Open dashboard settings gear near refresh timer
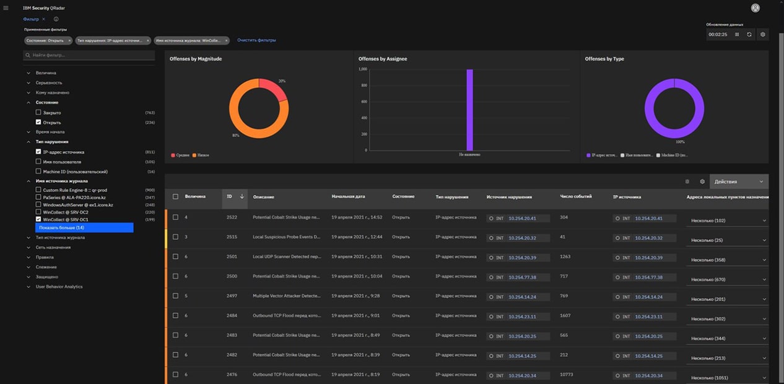The height and width of the screenshot is (384, 784). [x=762, y=35]
